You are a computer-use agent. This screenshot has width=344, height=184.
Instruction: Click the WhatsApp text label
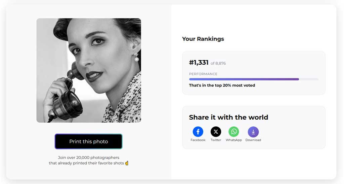pyautogui.click(x=233, y=140)
